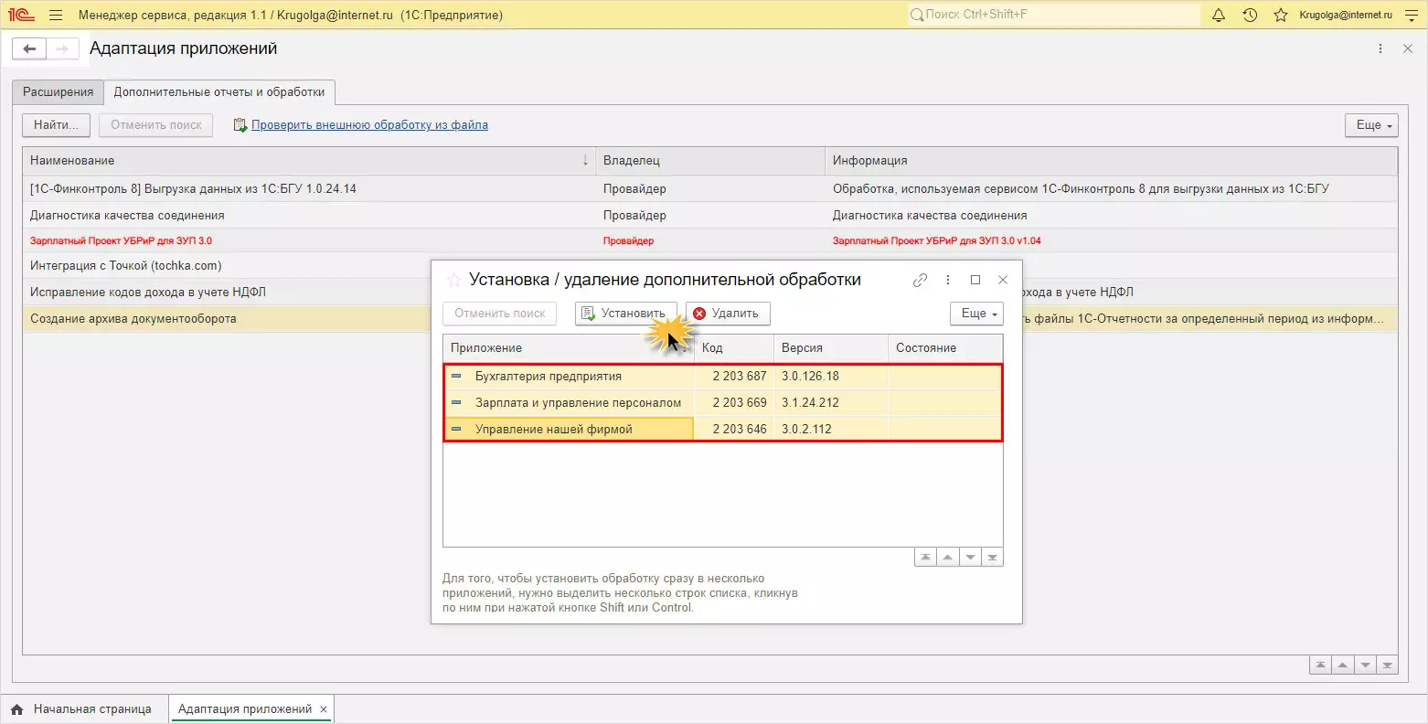Click the Владелец column header
Image resolution: width=1428 pixels, height=724 pixels.
[710, 161]
